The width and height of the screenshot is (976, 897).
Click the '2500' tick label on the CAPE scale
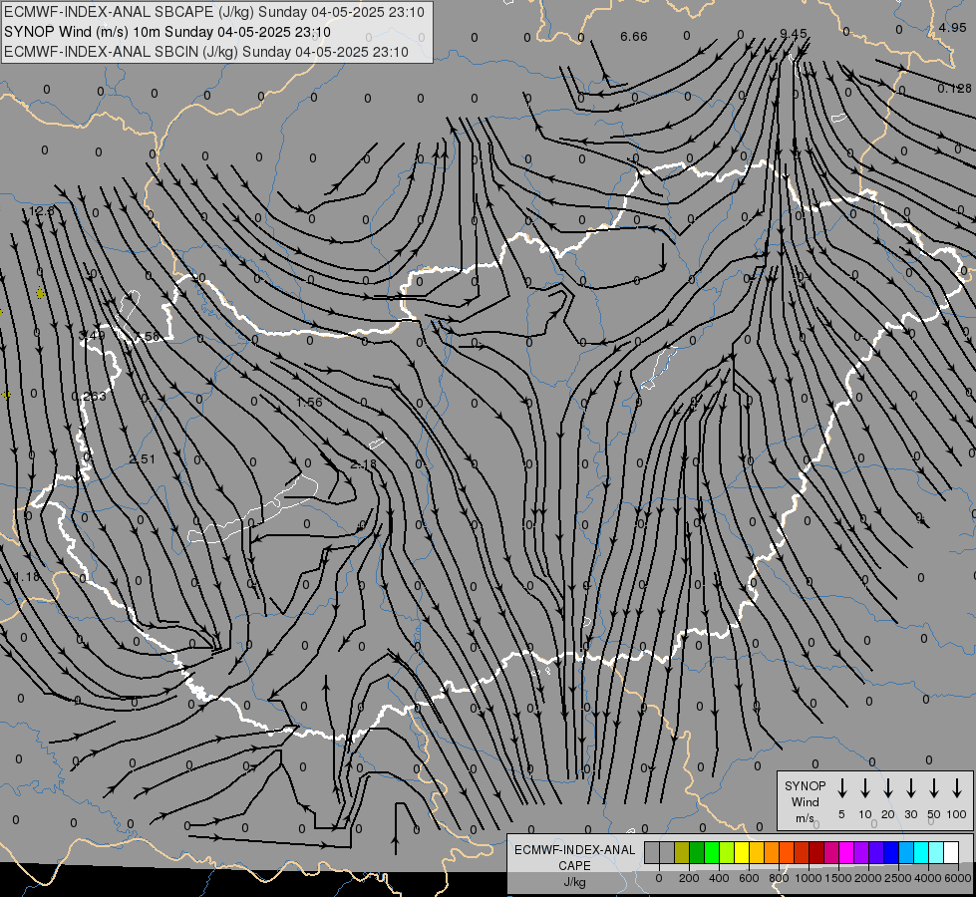(x=898, y=878)
